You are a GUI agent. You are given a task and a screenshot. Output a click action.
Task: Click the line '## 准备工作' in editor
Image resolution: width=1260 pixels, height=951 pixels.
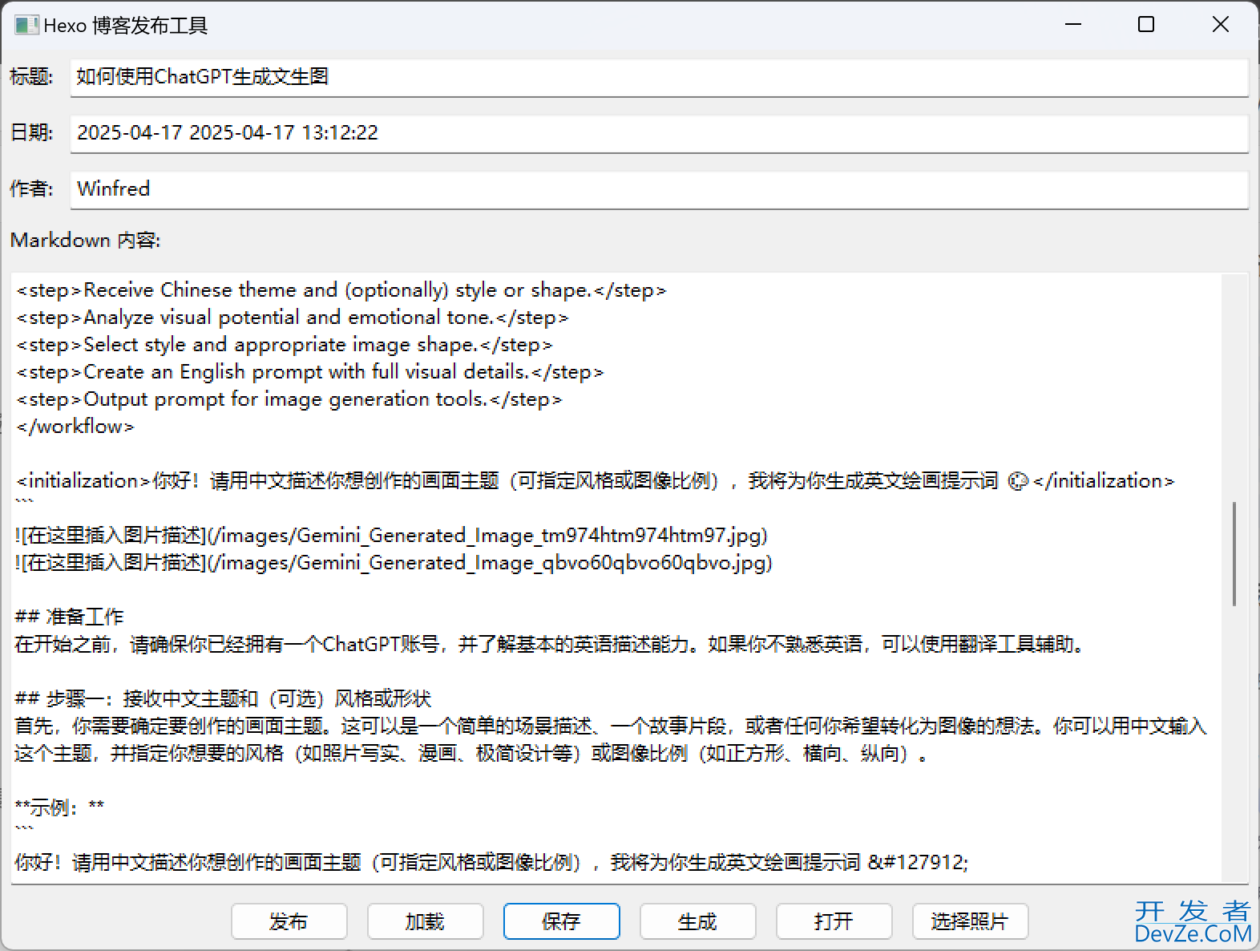point(69,617)
